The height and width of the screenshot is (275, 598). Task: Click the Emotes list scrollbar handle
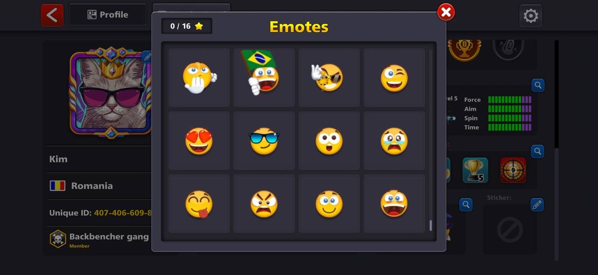[x=430, y=226]
